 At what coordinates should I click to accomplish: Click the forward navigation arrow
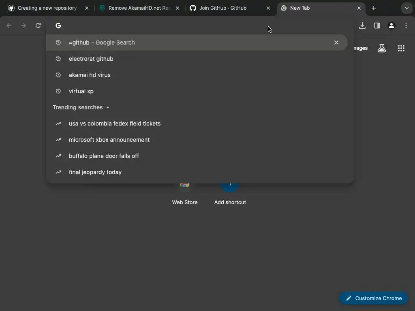click(x=24, y=26)
